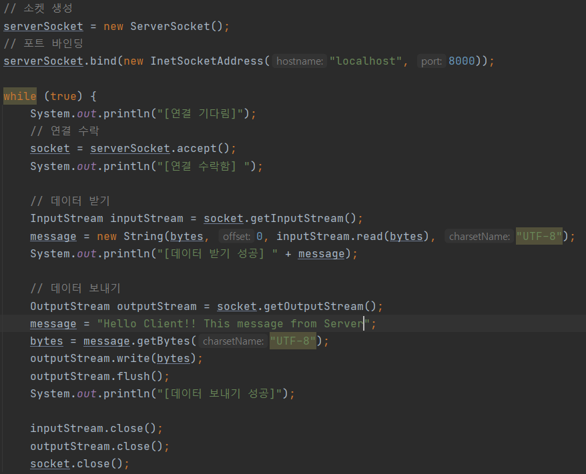Image resolution: width=586 pixels, height=474 pixels.
Task: Click the accept() method call
Action: tap(203, 149)
